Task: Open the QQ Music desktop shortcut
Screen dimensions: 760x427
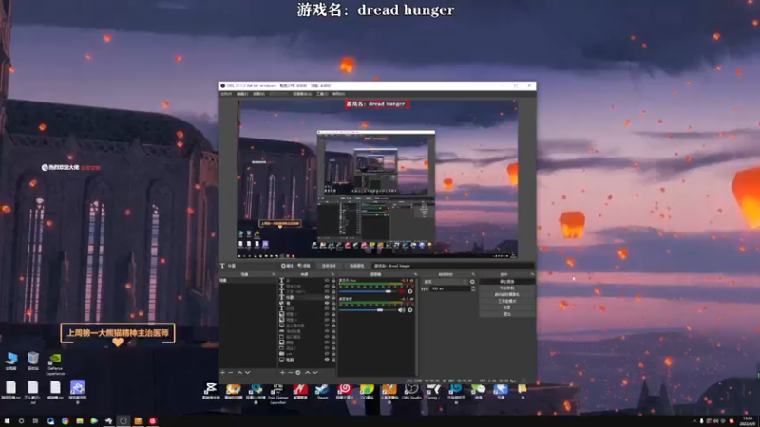Action: 367,391
